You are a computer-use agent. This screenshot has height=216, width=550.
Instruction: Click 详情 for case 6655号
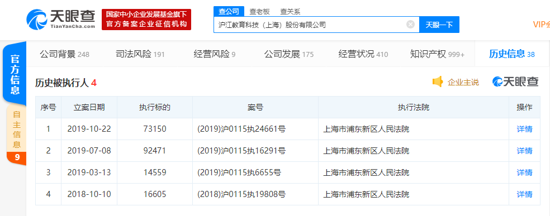point(524,172)
